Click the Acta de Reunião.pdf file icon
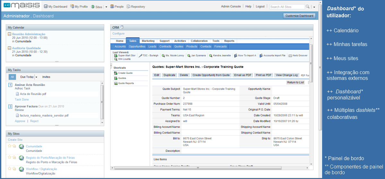385x179 pixels. pos(17,94)
